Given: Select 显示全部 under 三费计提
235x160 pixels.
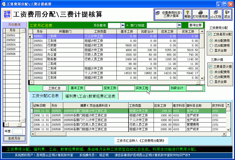Looking at the screenshot, I should (x=211, y=82).
